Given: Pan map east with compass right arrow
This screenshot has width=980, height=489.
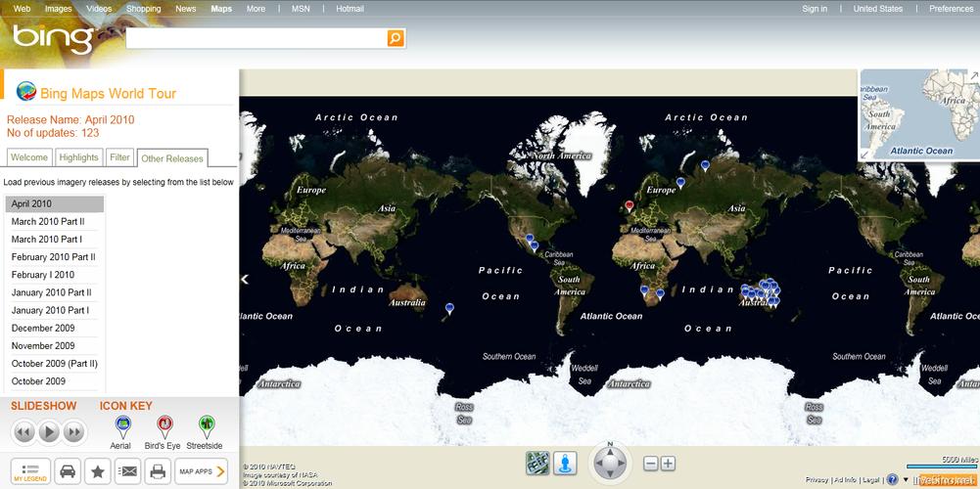Looking at the screenshot, I should [623, 464].
